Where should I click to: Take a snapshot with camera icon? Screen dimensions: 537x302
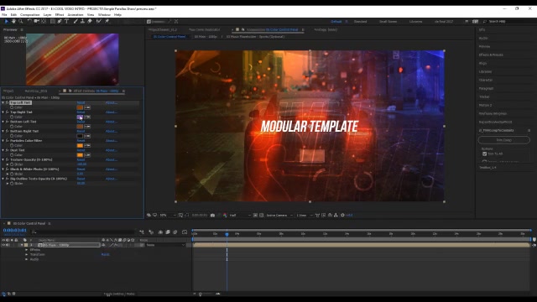212,216
